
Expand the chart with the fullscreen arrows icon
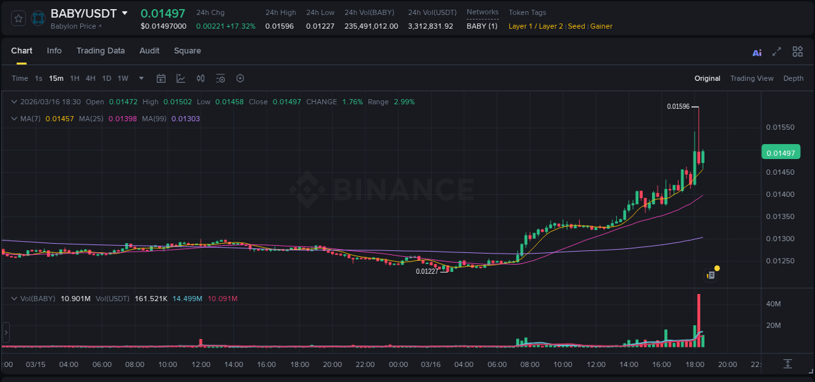776,51
